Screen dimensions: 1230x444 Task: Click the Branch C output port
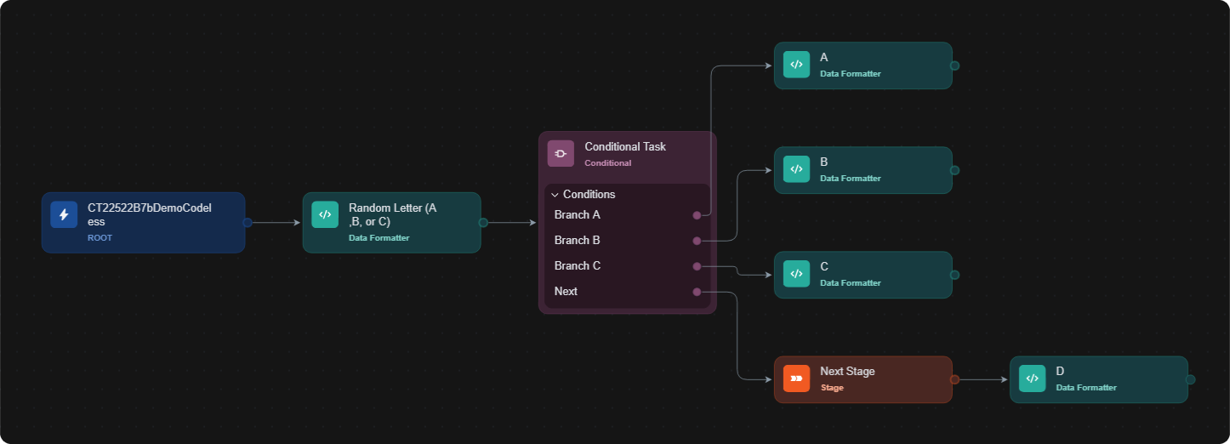697,266
